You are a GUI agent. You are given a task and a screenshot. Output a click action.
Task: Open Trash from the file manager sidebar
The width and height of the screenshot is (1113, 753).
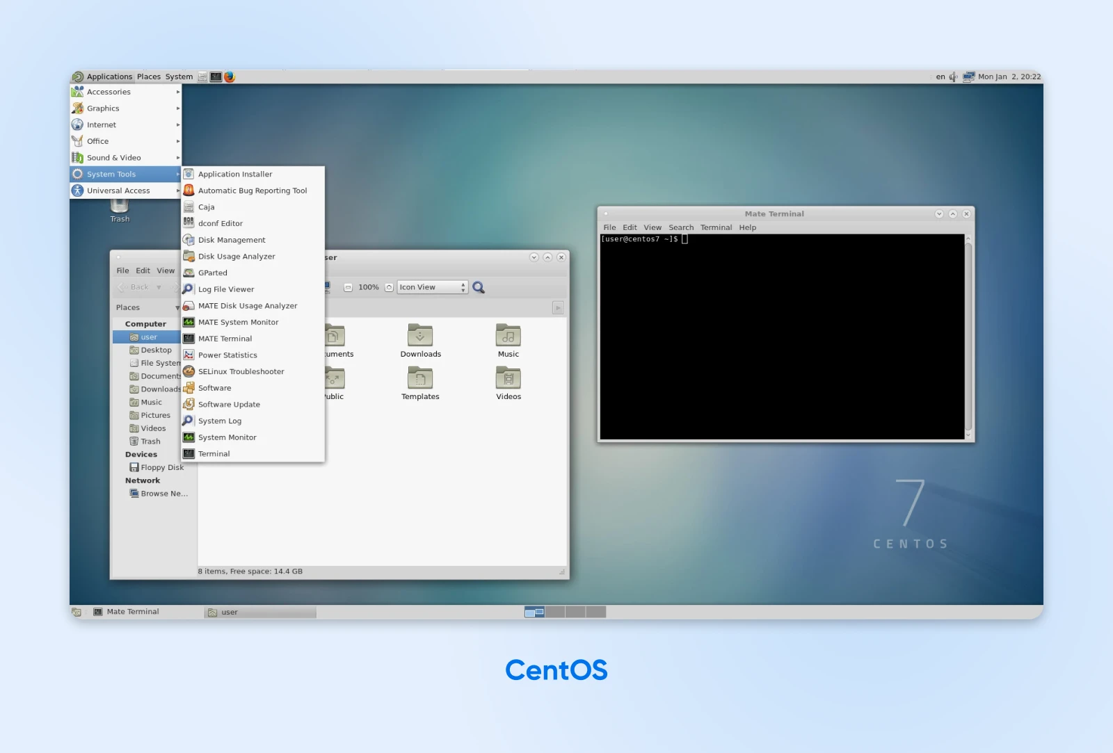tap(145, 442)
